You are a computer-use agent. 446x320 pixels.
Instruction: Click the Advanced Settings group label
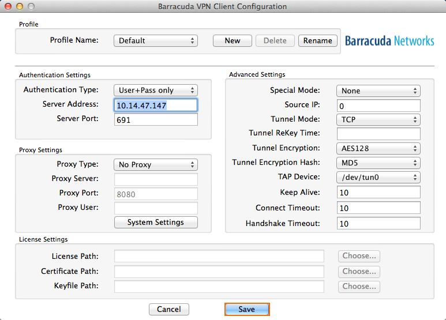pyautogui.click(x=257, y=74)
